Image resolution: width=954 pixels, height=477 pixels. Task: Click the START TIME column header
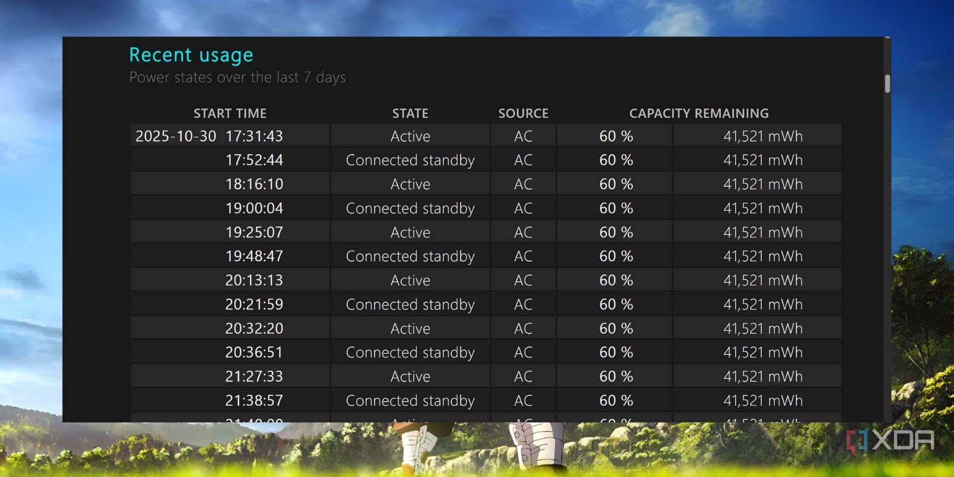(230, 113)
